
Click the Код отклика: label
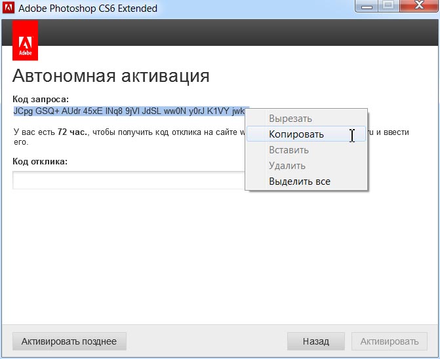click(40, 161)
